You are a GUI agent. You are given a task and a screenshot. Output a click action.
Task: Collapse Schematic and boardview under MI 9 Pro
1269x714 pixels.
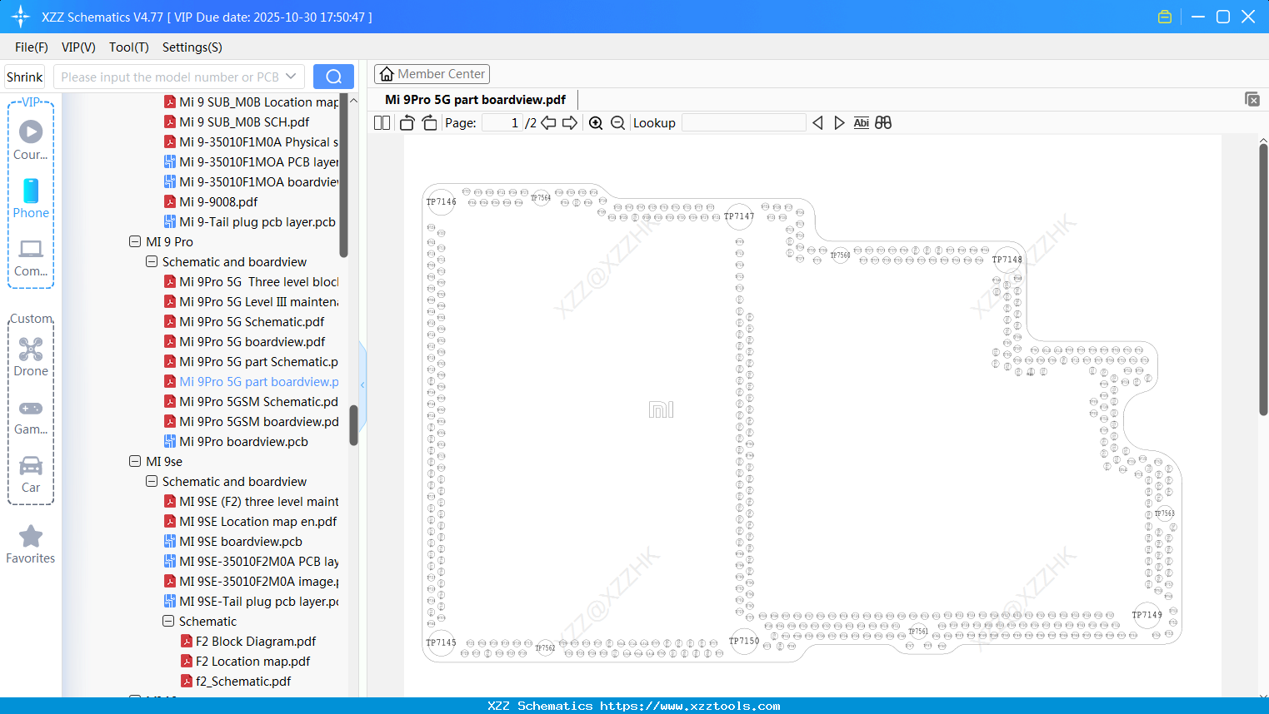pos(152,261)
